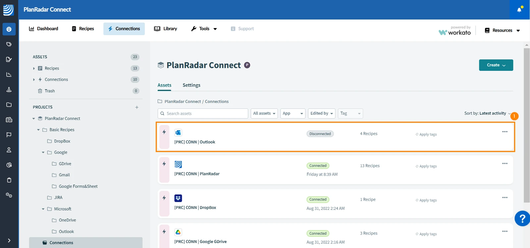The width and height of the screenshot is (530, 248).
Task: Collapse the Basic Recipes folder
Action: pos(38,130)
